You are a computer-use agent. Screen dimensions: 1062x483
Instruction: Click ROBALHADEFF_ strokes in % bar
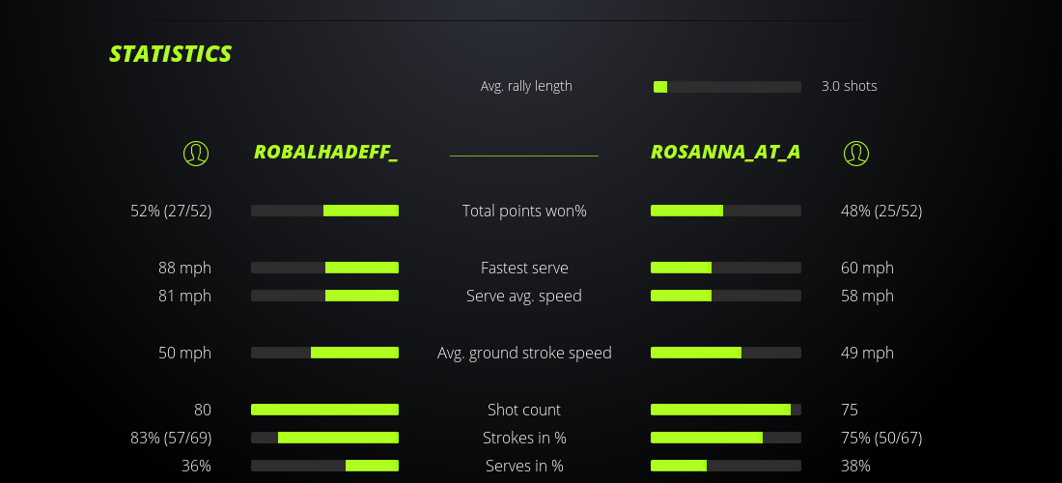[324, 438]
